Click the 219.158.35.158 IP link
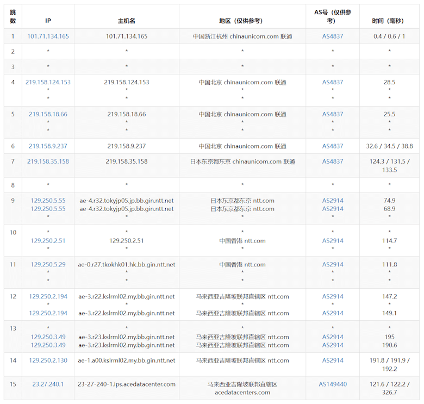Viewport: 424px width, 404px height. pos(48,161)
